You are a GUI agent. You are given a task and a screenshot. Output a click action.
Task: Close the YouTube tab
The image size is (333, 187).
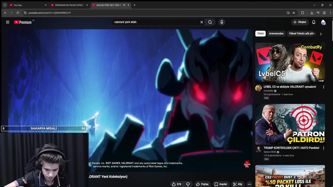[46, 5]
